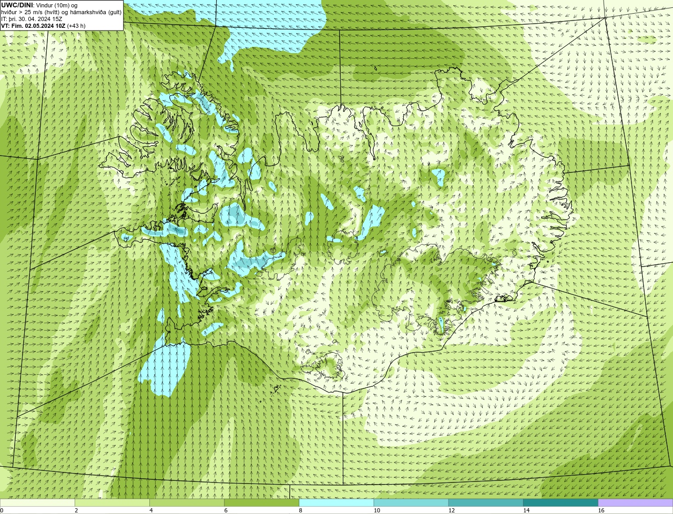Click the teal 12–14 m/s legend swatch

pyautogui.click(x=486, y=502)
